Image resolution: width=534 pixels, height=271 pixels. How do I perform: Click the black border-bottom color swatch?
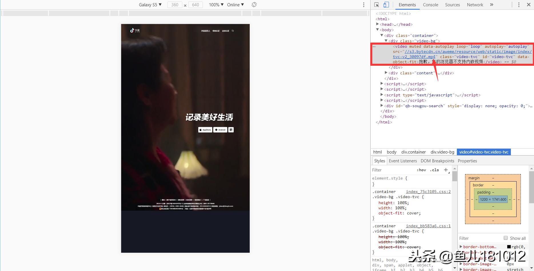pos(509,247)
